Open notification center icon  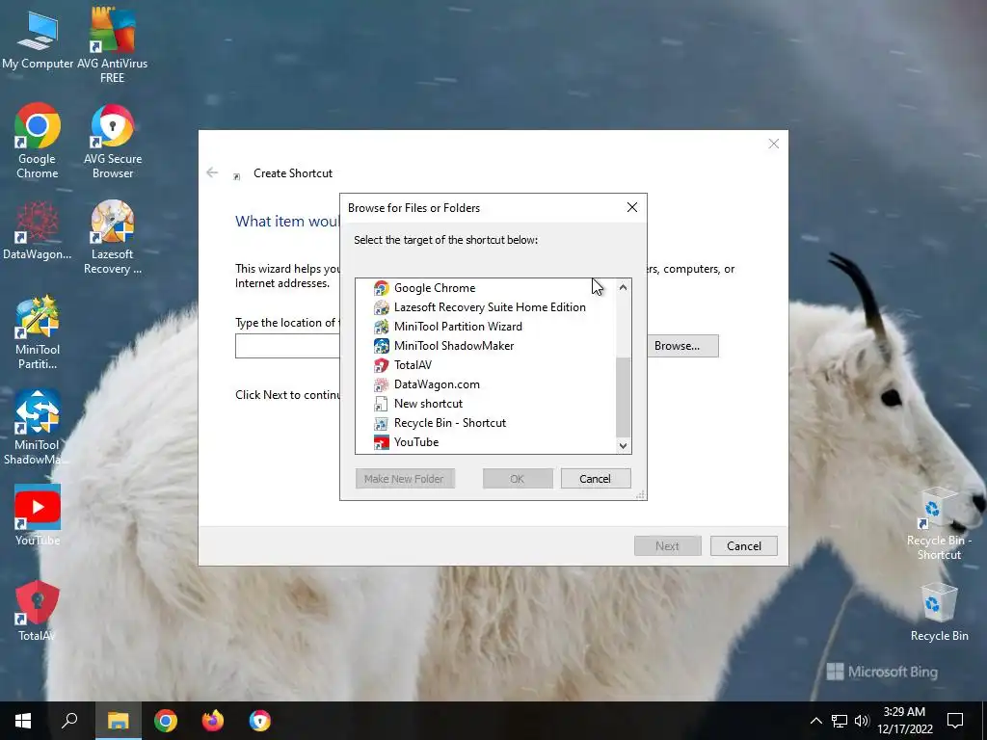955,721
